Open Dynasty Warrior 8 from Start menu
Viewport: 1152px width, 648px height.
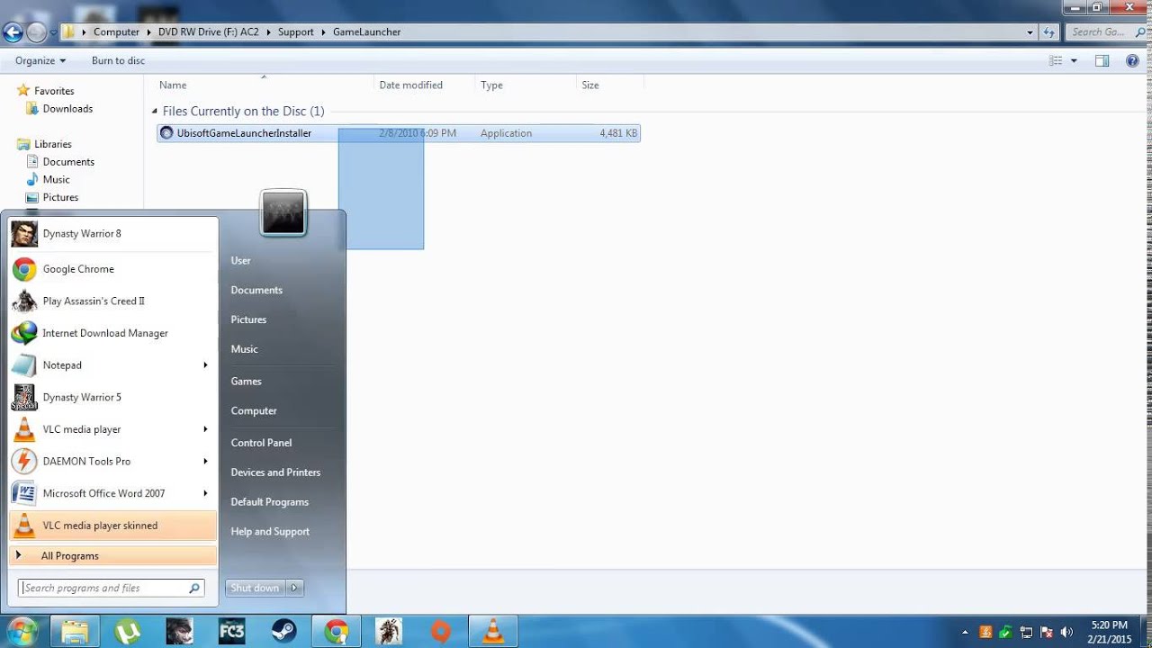click(112, 234)
